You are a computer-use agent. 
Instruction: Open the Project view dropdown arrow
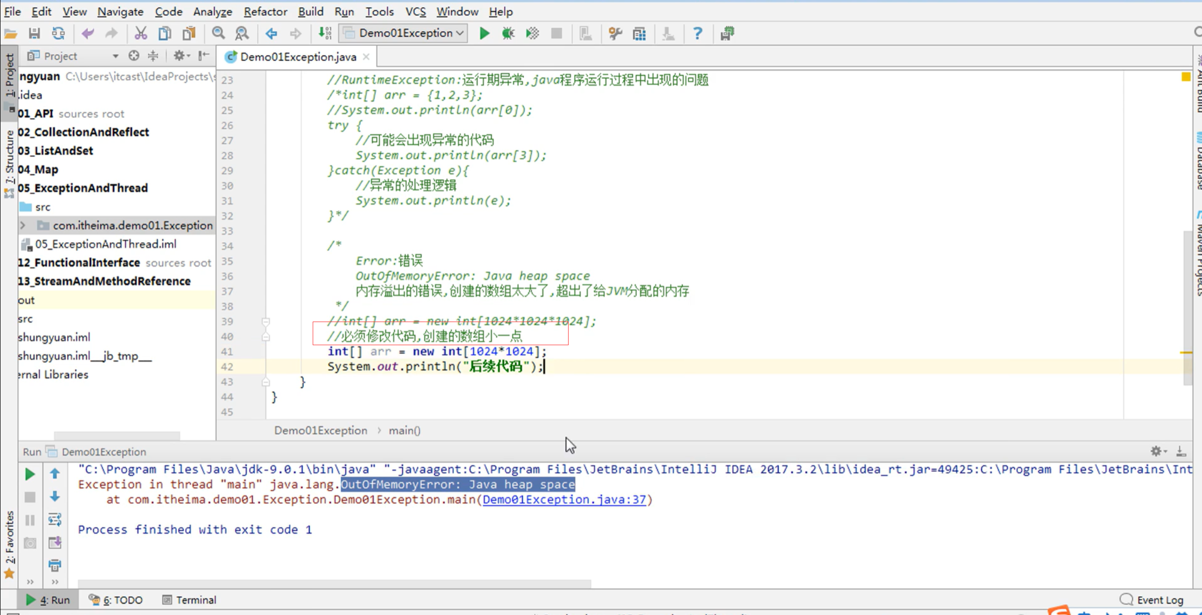[x=115, y=56]
